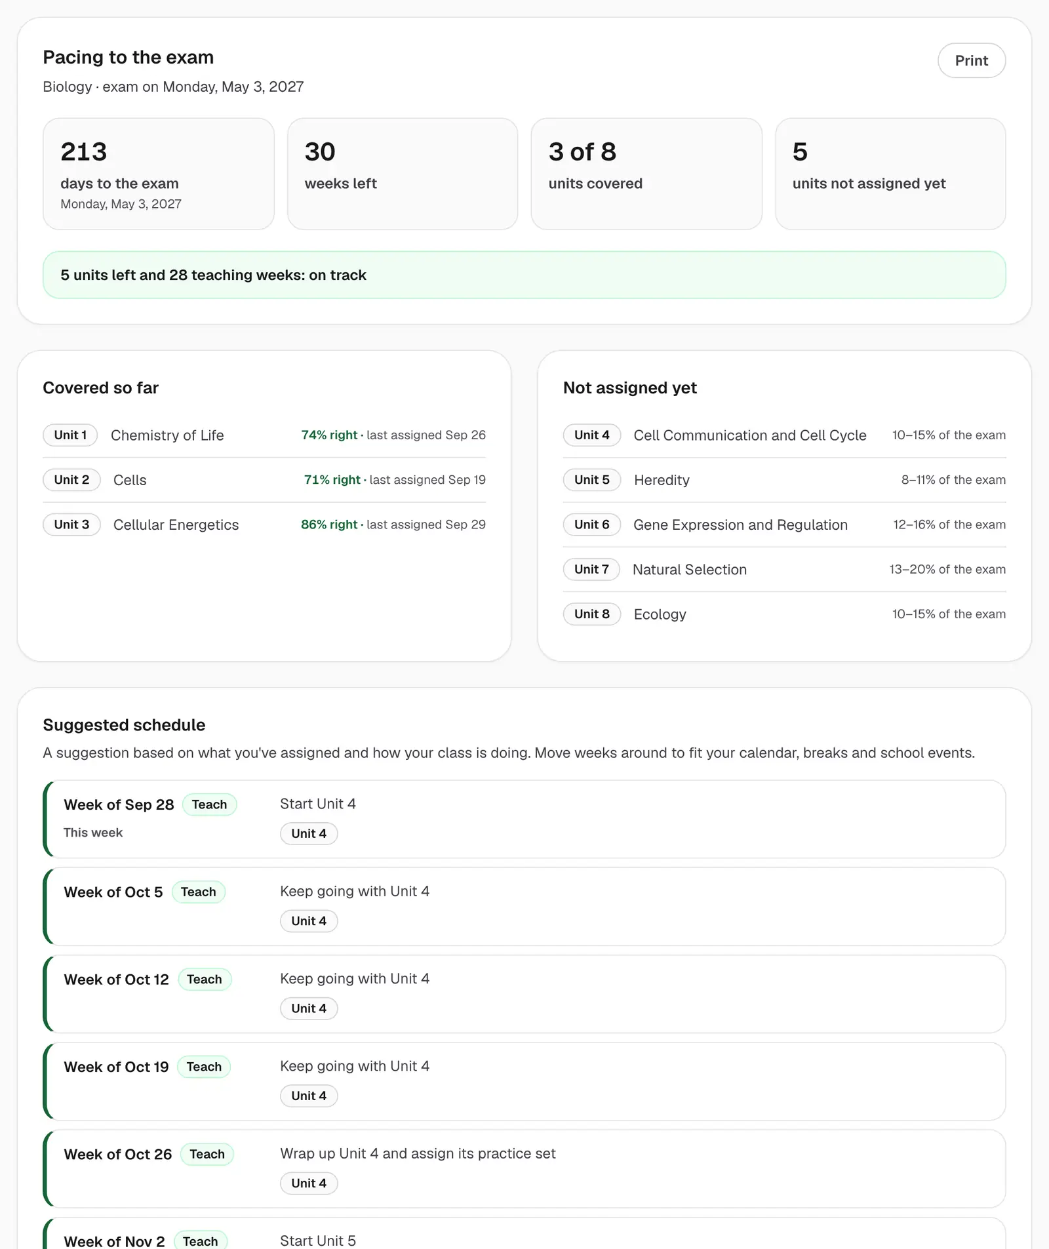
Task: Click the Ecology unit name
Action: tap(660, 614)
